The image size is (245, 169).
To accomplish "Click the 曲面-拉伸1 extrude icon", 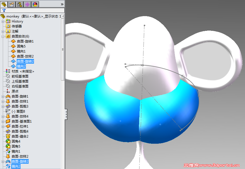I will coord(8,126).
